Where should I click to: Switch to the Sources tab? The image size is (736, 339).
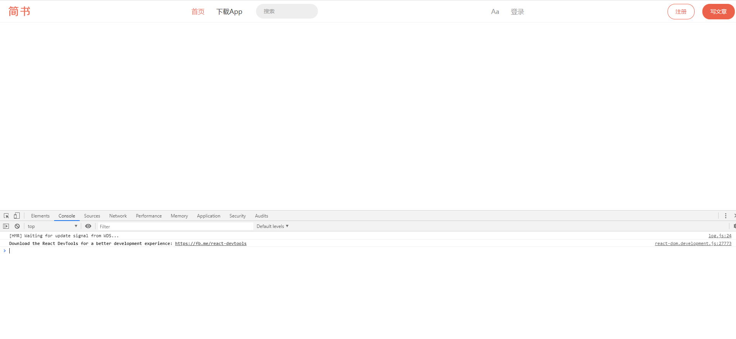coord(92,216)
